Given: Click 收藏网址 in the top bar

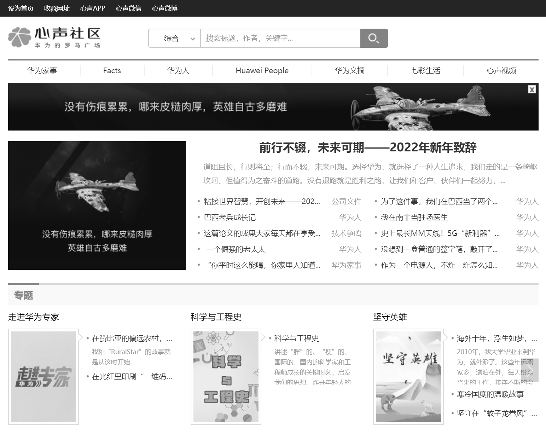Looking at the screenshot, I should pyautogui.click(x=57, y=8).
